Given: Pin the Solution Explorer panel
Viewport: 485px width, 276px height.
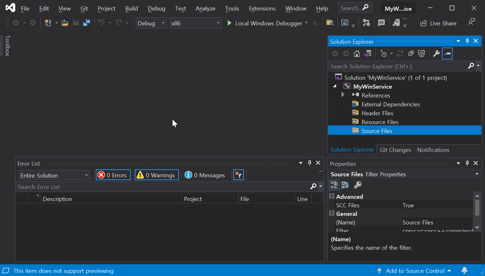Looking at the screenshot, I should 467,41.
